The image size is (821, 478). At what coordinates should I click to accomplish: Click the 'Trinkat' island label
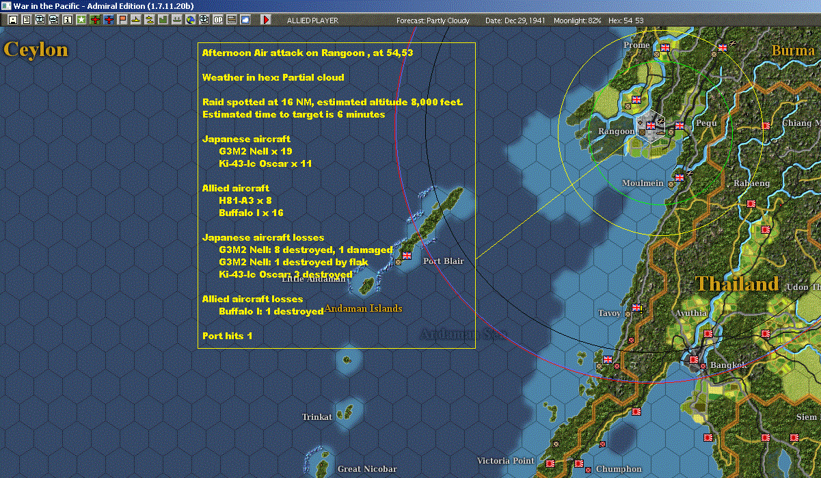click(x=317, y=417)
